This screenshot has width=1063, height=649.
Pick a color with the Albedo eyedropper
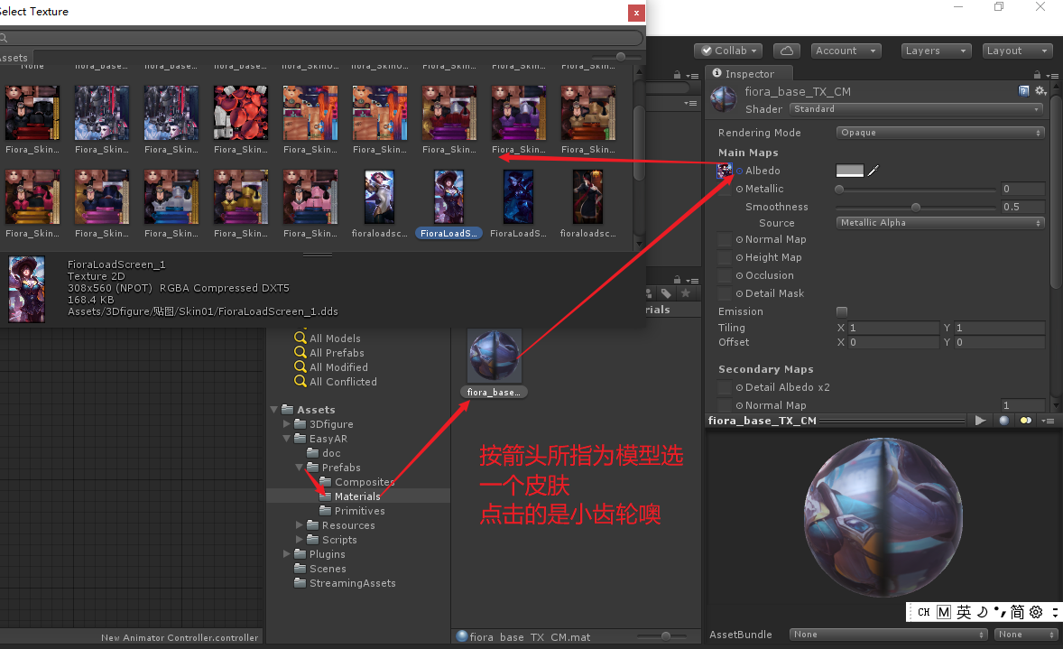pyautogui.click(x=874, y=171)
